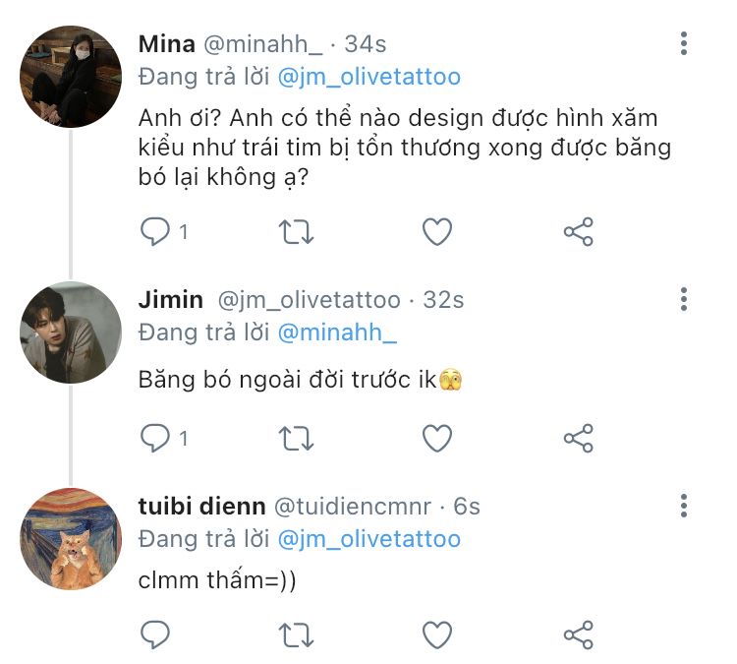View Mina's profile picture
737x664 pixels.
(x=71, y=78)
